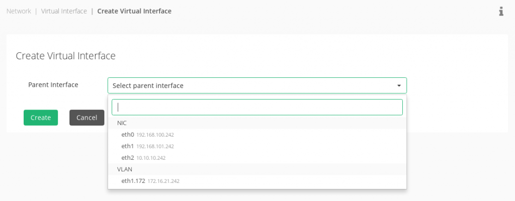Pick the eth2 interface option
Viewport: 515px width, 201px height.
(x=128, y=158)
